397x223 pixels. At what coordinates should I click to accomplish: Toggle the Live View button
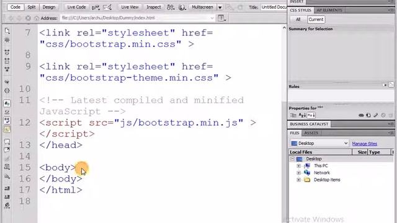tap(130, 7)
